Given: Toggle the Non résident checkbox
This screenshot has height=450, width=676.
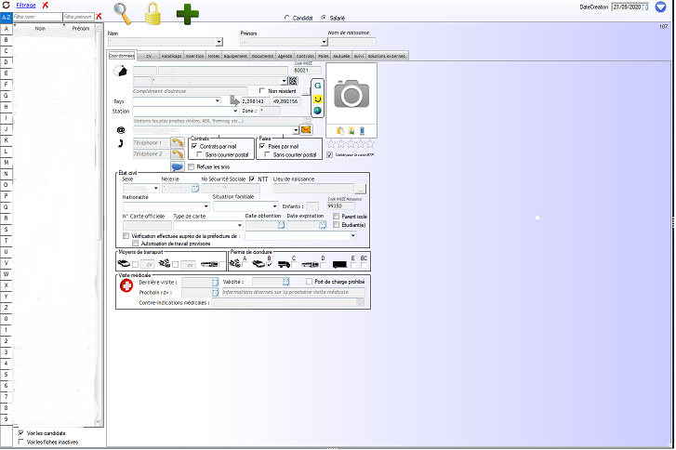Looking at the screenshot, I should [x=261, y=90].
